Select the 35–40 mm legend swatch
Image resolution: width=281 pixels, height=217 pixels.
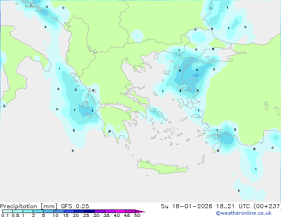coord(109,211)
